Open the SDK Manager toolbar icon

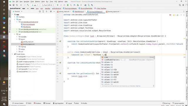[92, 5]
